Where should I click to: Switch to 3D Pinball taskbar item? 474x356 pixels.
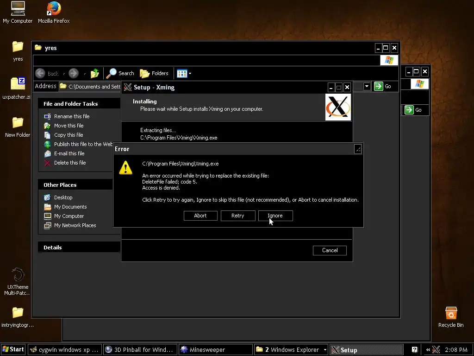pyautogui.click(x=140, y=350)
